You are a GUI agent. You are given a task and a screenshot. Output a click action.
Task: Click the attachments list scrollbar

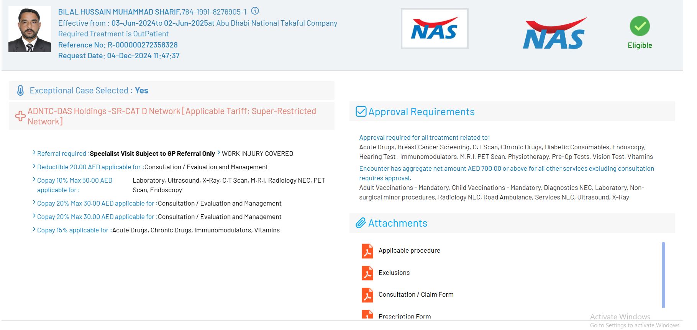pyautogui.click(x=663, y=275)
